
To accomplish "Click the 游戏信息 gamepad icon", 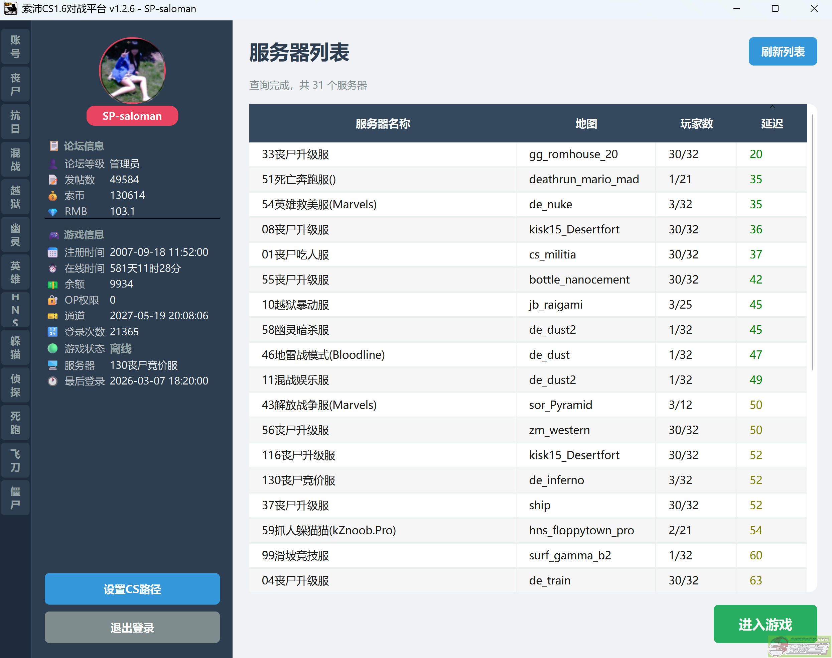I will 53,235.
